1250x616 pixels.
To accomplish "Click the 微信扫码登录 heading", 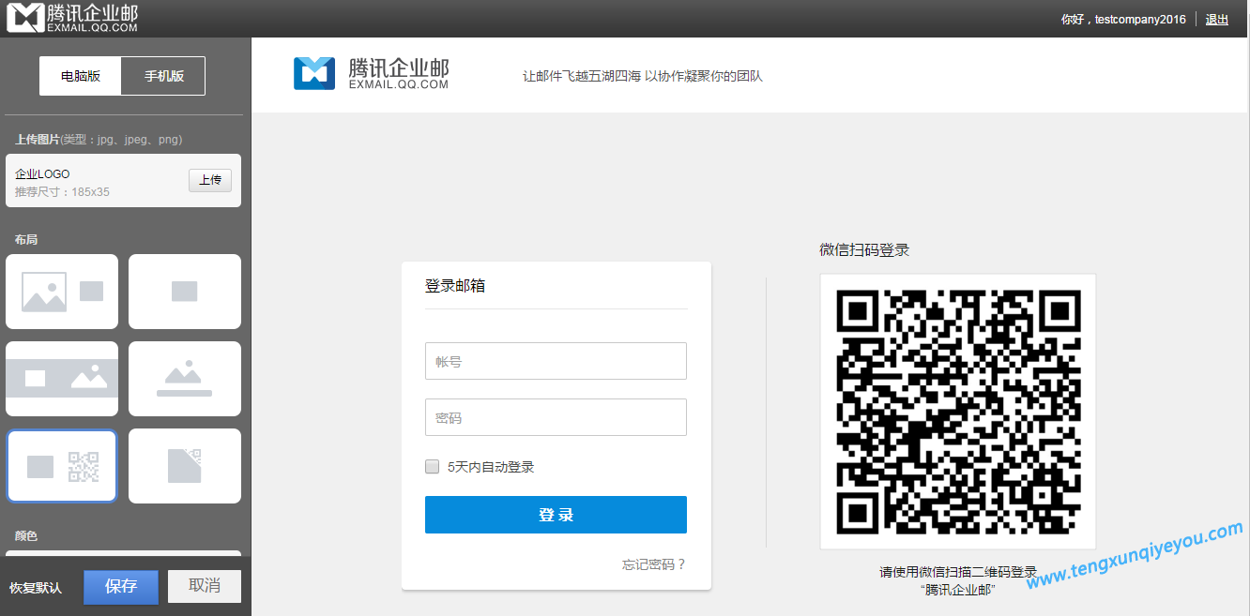I will (x=864, y=250).
